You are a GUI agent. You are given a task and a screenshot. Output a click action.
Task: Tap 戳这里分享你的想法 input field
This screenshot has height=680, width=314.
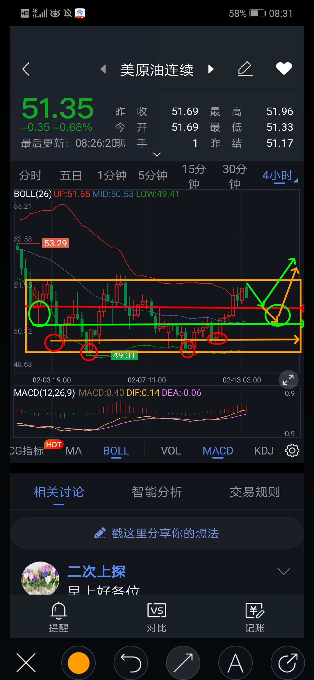point(157,533)
